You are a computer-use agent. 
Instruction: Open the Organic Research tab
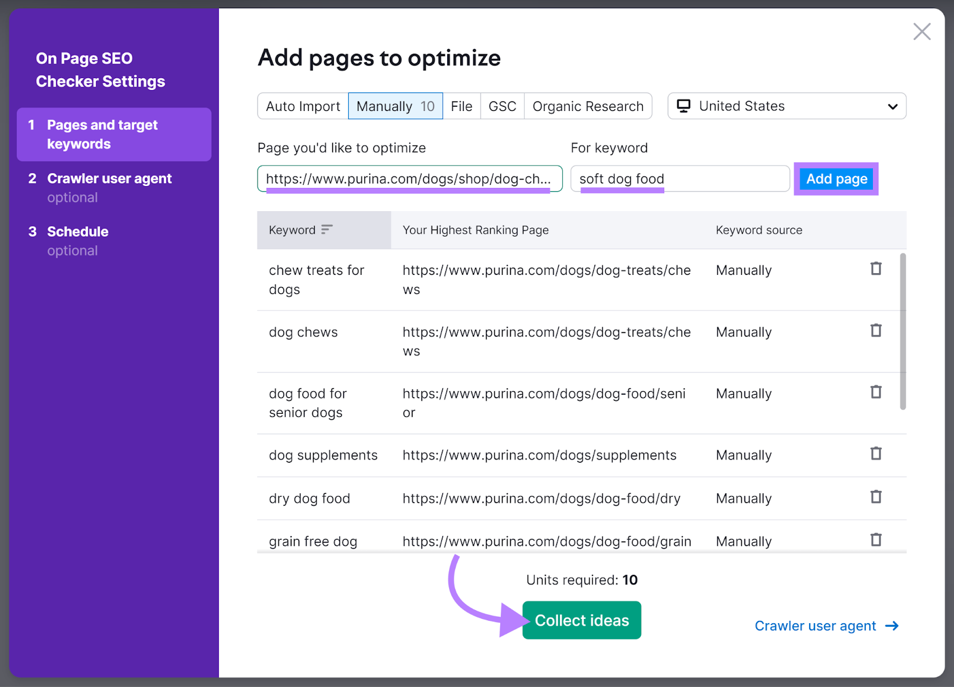[588, 106]
